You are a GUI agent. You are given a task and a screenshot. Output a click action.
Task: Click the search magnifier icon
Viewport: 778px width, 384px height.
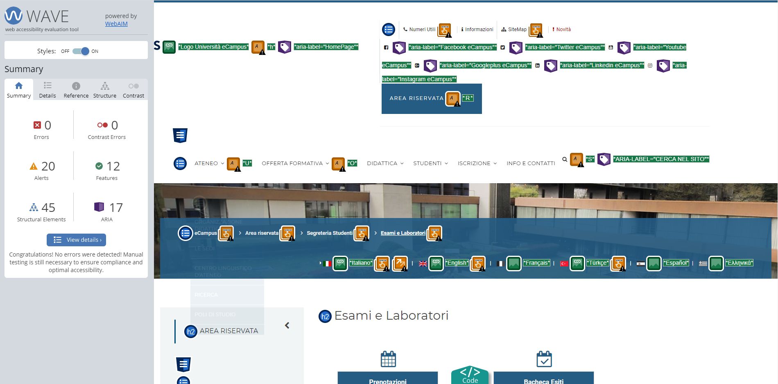(x=565, y=159)
